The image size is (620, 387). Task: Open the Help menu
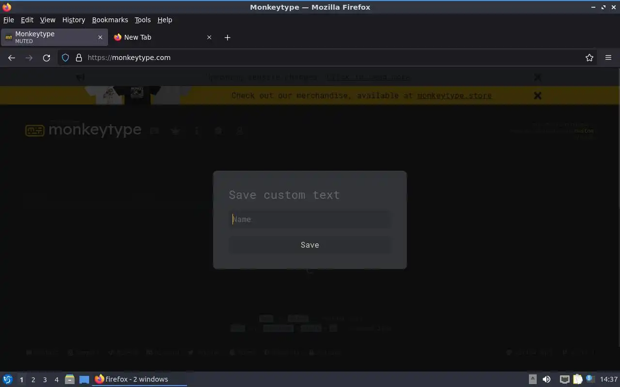pos(165,20)
